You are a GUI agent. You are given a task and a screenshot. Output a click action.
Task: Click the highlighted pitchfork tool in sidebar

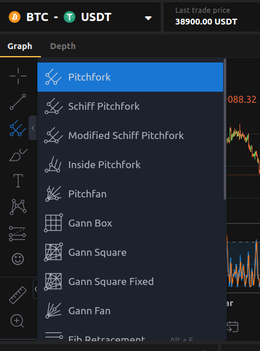click(18, 128)
